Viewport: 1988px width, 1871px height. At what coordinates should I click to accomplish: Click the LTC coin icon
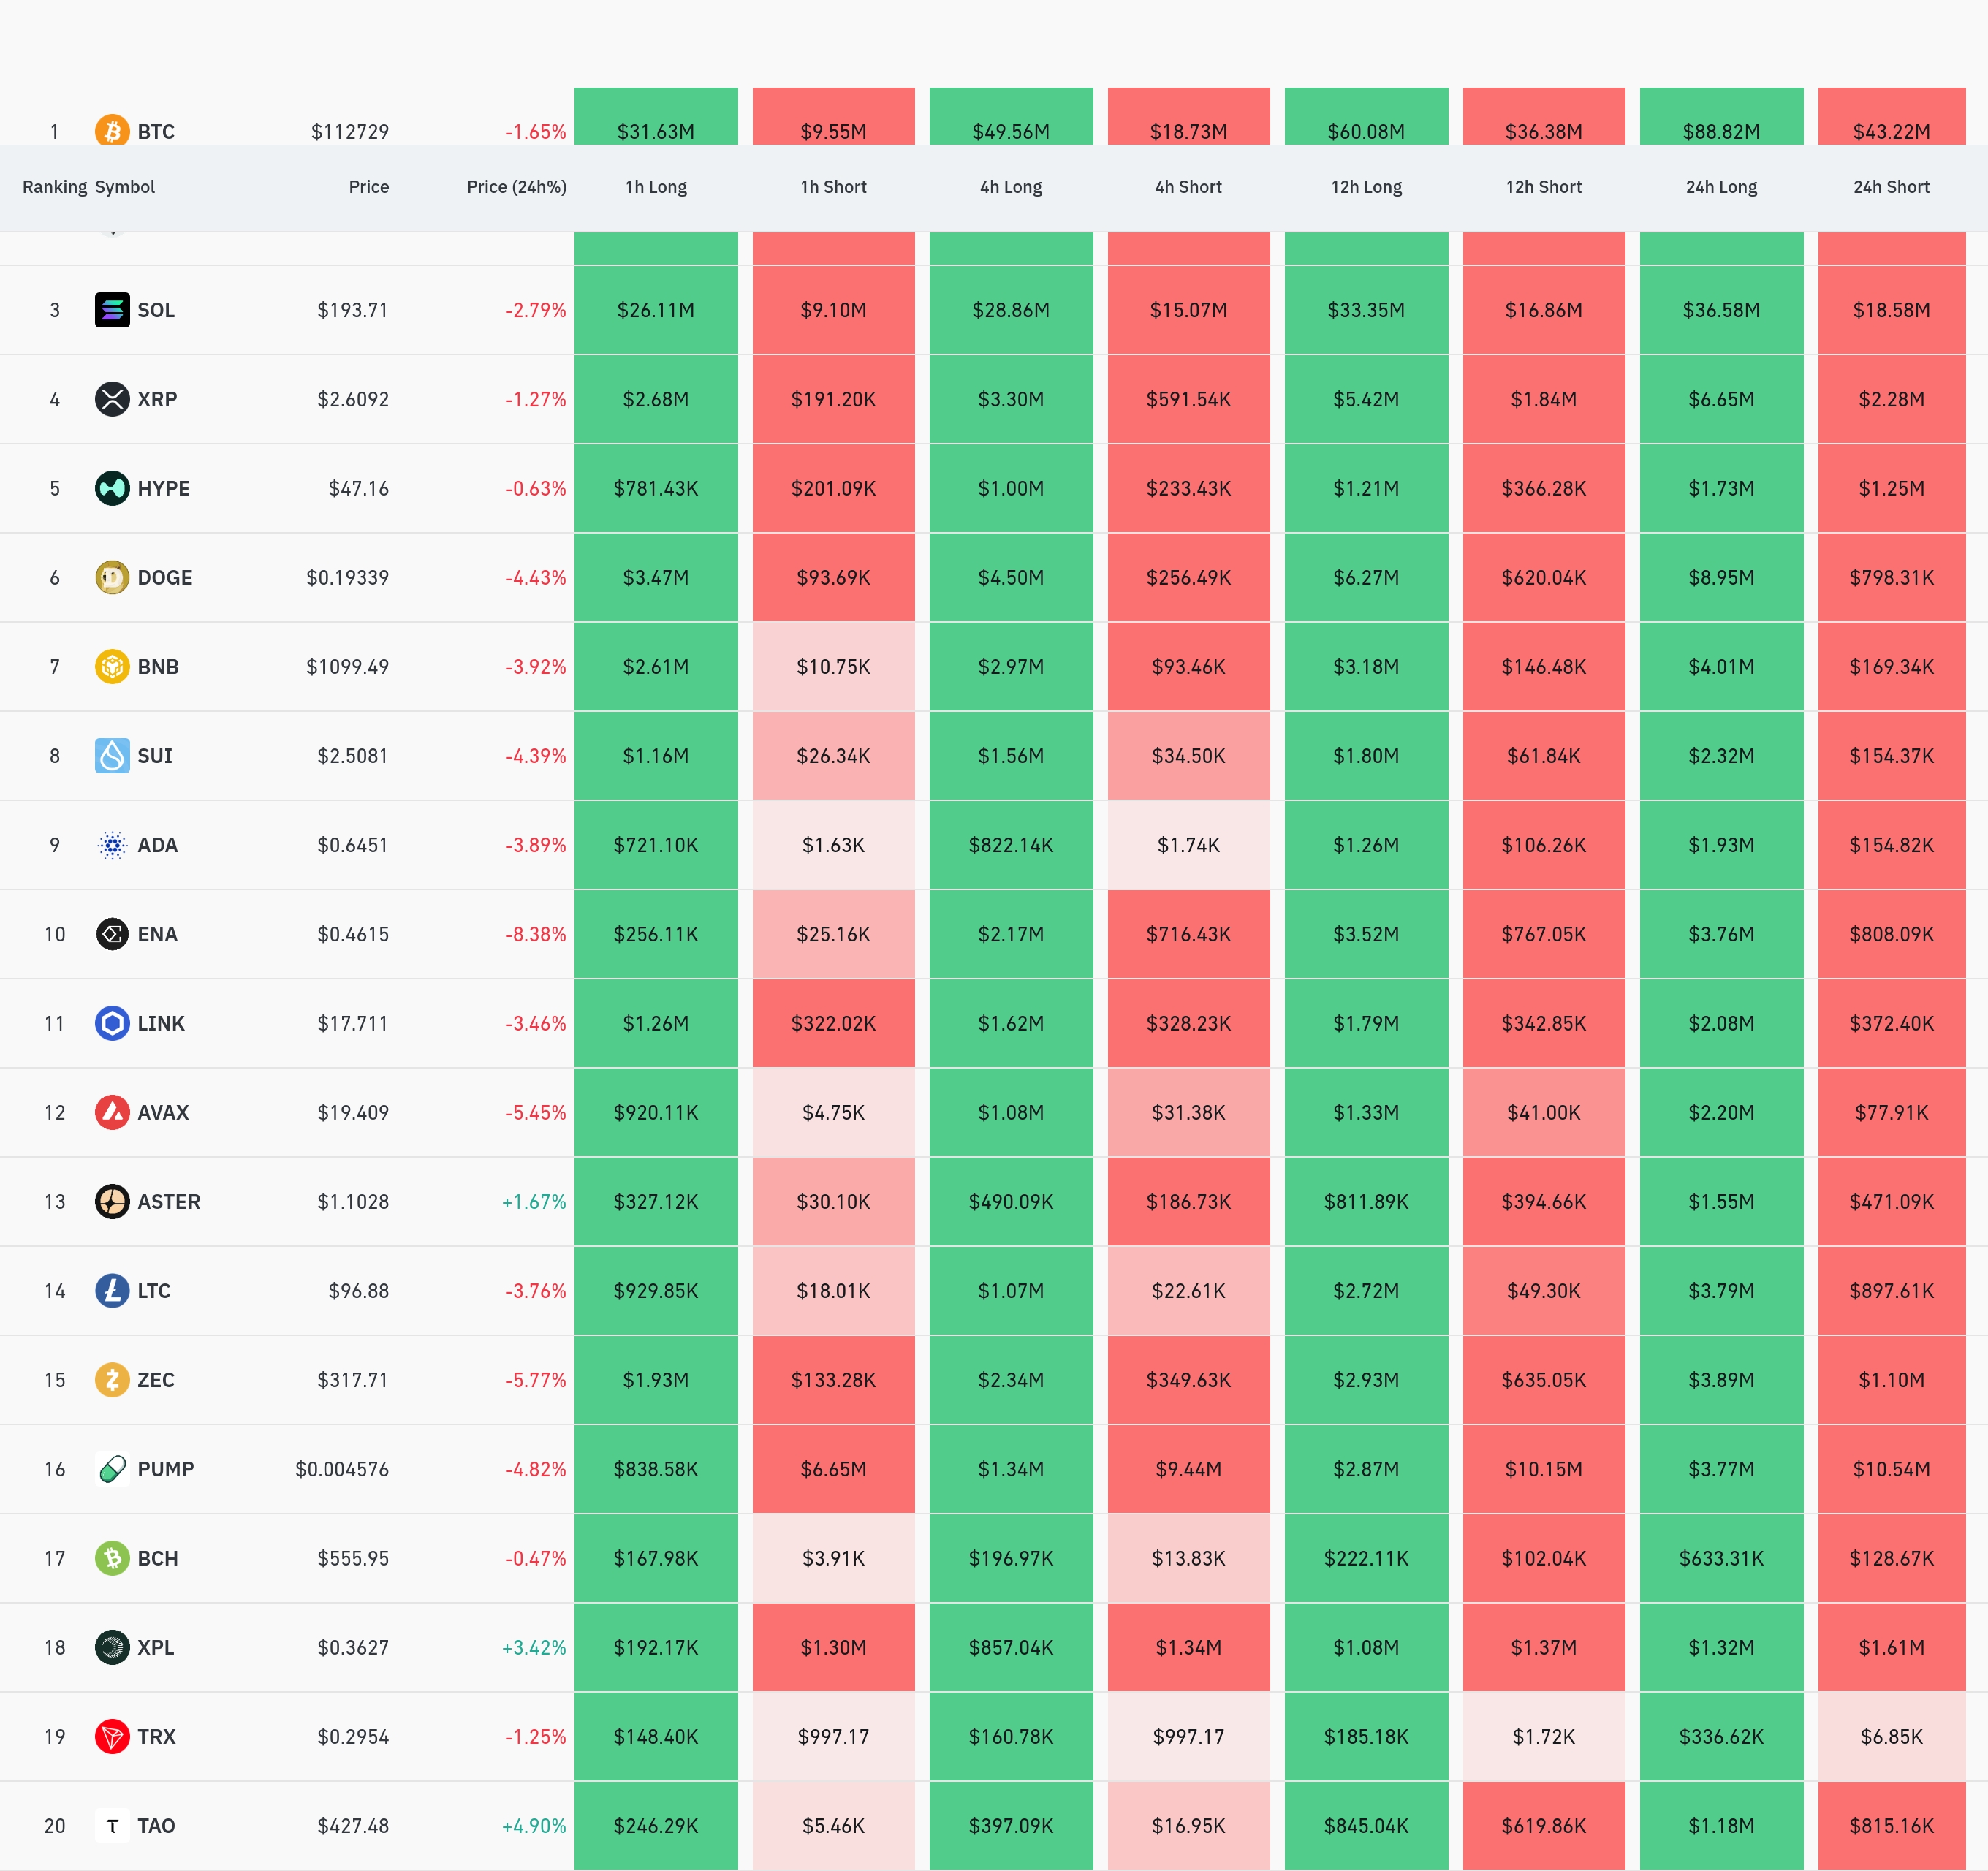pyautogui.click(x=112, y=1291)
